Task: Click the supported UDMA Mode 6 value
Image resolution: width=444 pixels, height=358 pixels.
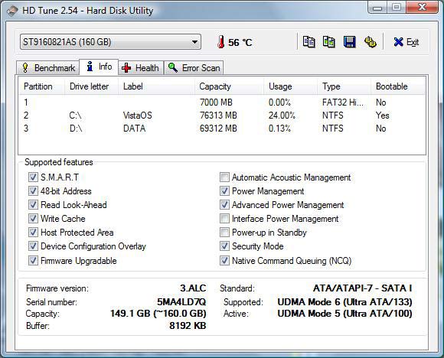Action: (x=344, y=302)
